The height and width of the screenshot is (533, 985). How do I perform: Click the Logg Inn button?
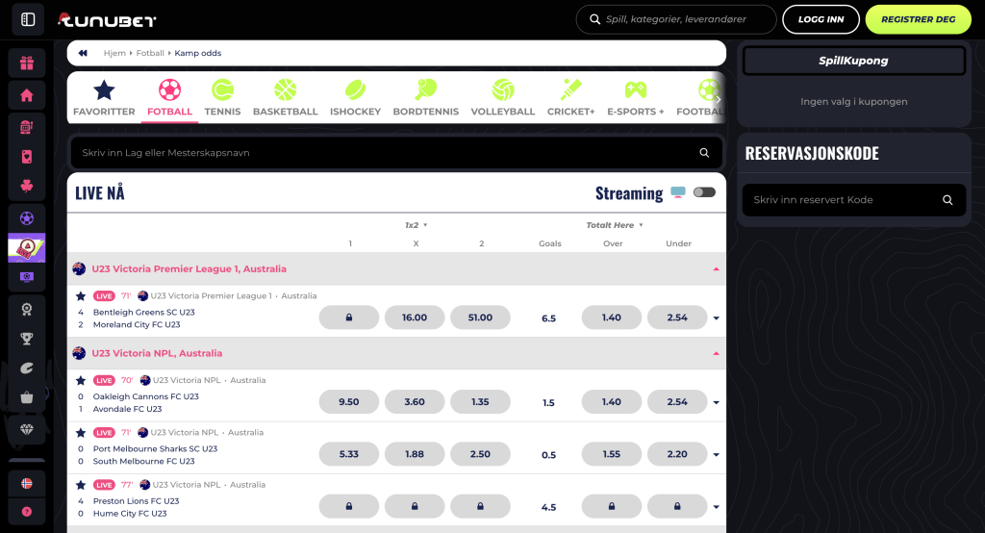821,19
